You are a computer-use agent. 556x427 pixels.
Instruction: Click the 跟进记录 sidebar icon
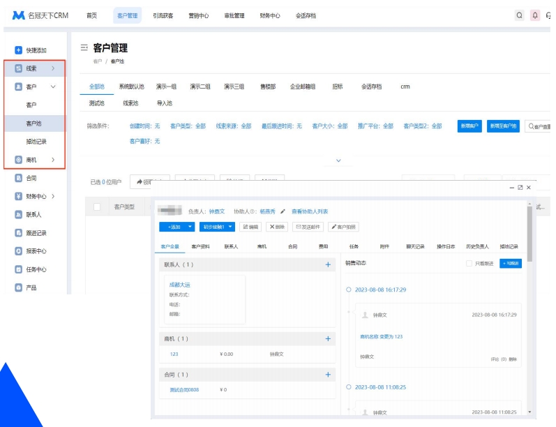[18, 232]
